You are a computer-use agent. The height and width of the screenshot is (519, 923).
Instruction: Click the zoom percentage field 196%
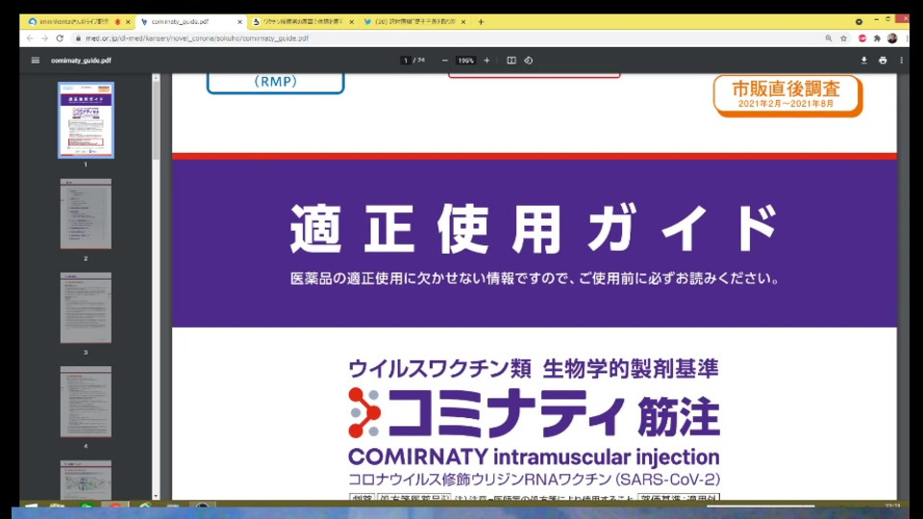pos(465,60)
